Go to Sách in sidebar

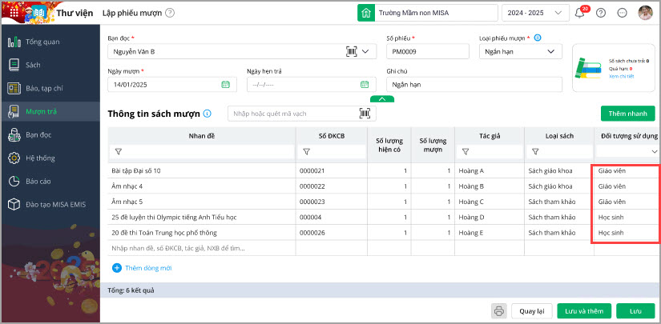[32, 64]
